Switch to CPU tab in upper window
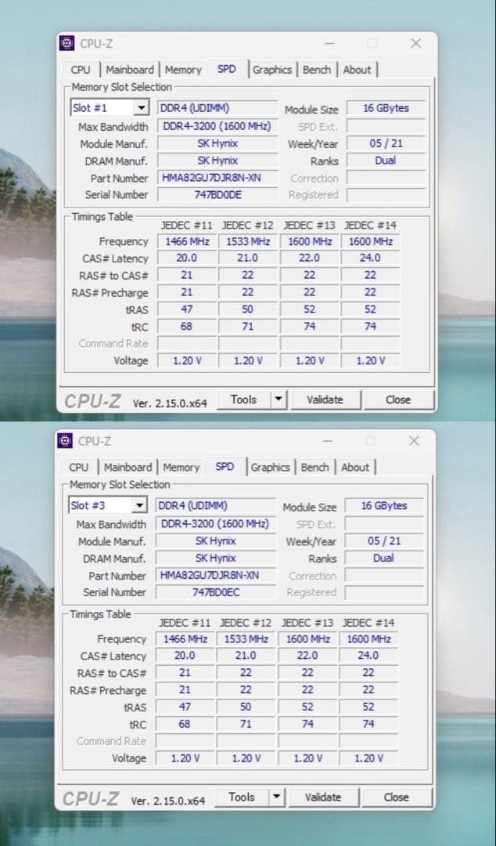This screenshot has width=496, height=846. pyautogui.click(x=81, y=70)
